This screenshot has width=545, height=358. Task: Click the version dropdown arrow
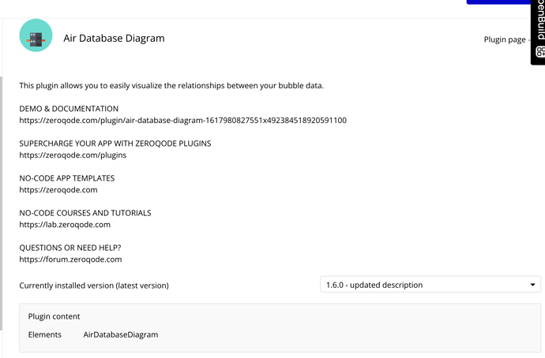(x=532, y=285)
